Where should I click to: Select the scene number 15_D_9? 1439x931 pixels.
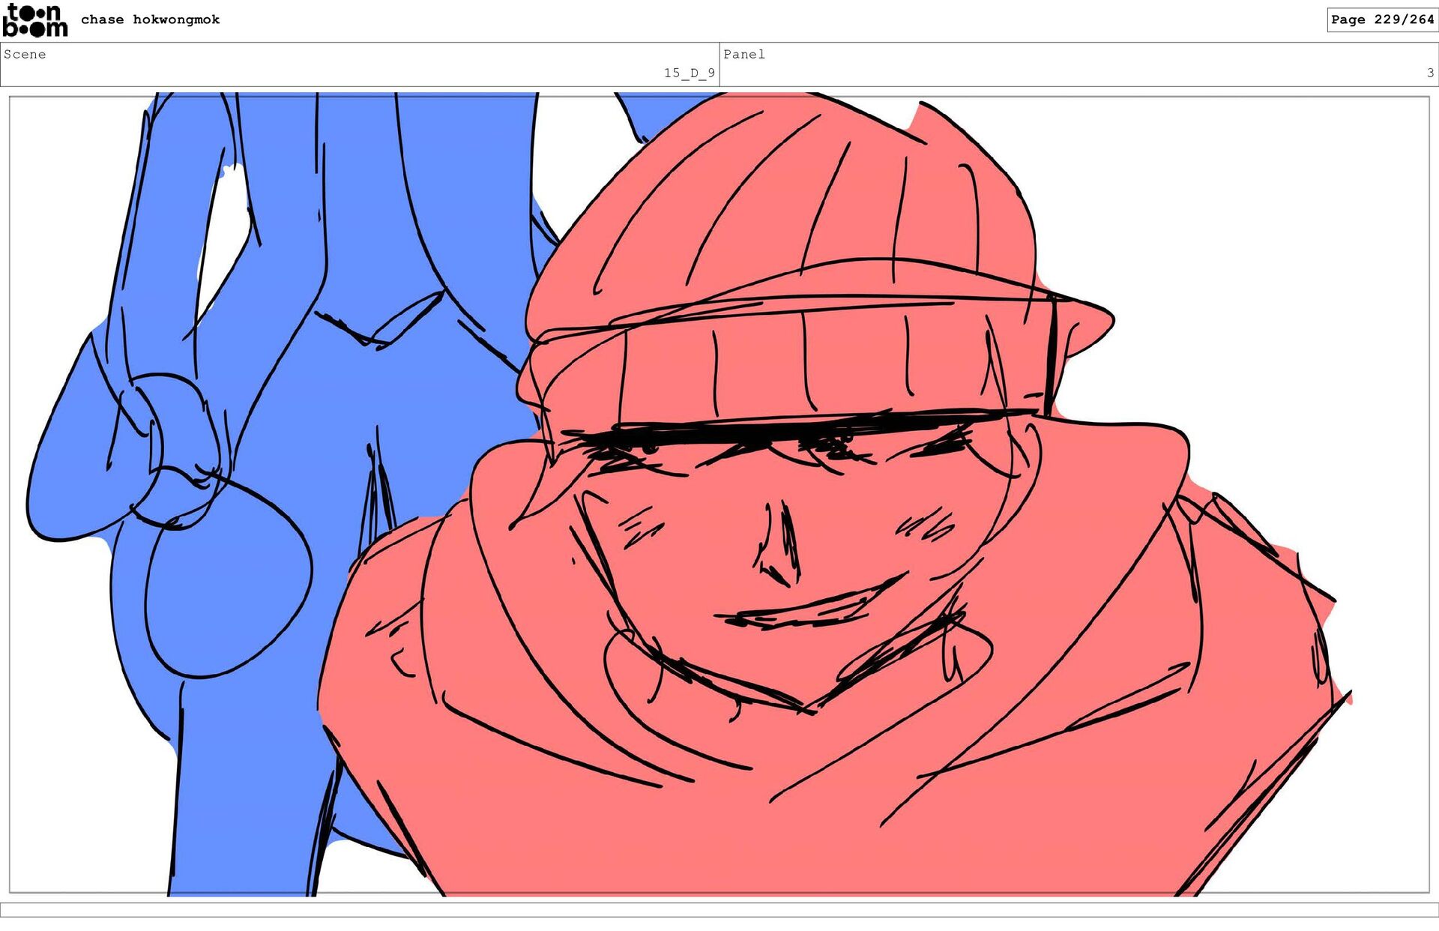click(x=688, y=73)
